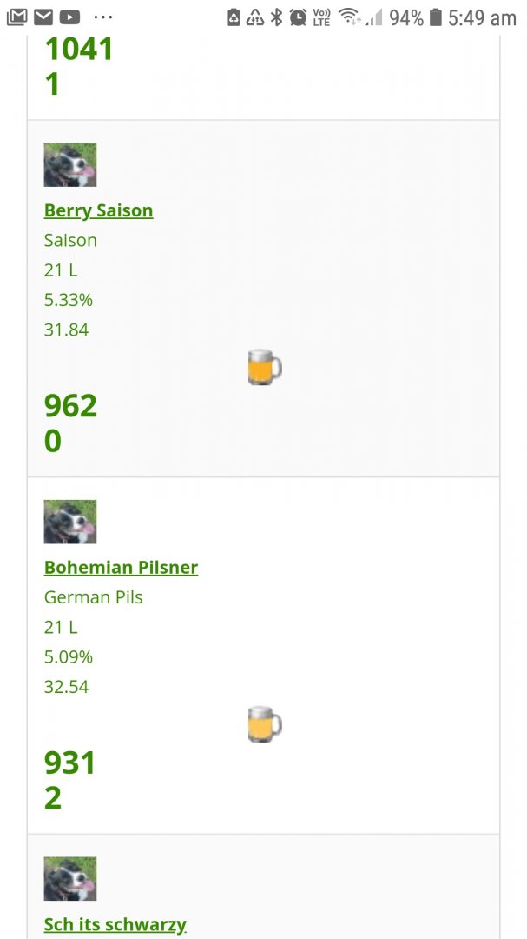Tap the 931 view count on Bohemian Pilsner
527x939 pixels.
[69, 763]
